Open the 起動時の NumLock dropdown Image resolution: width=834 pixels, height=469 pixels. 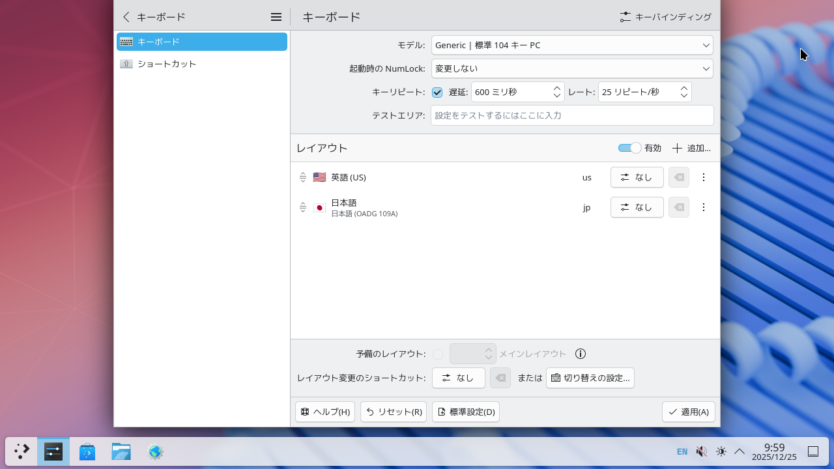[x=571, y=68]
